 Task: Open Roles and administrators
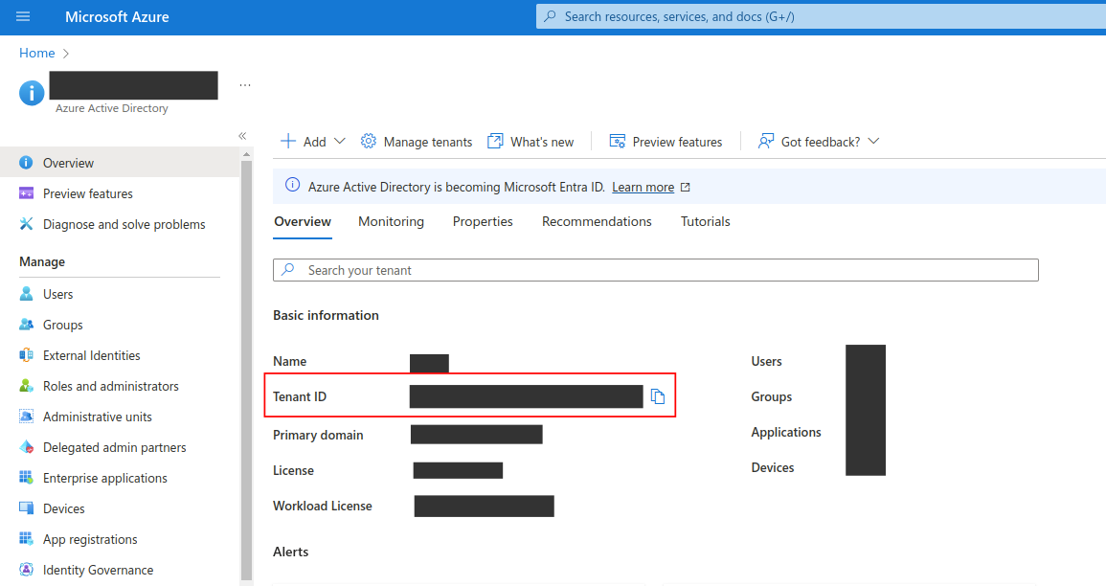pos(110,386)
